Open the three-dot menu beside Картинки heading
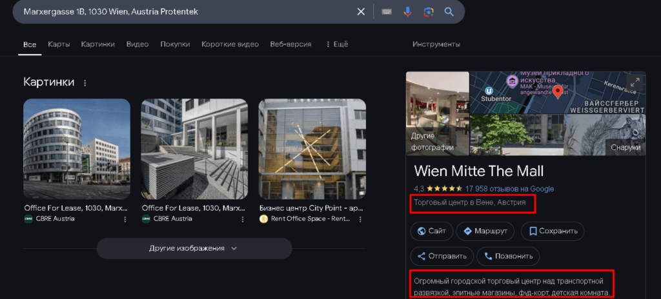 pyautogui.click(x=85, y=83)
